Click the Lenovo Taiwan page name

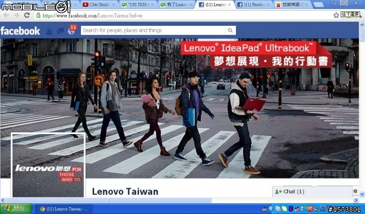click(125, 192)
